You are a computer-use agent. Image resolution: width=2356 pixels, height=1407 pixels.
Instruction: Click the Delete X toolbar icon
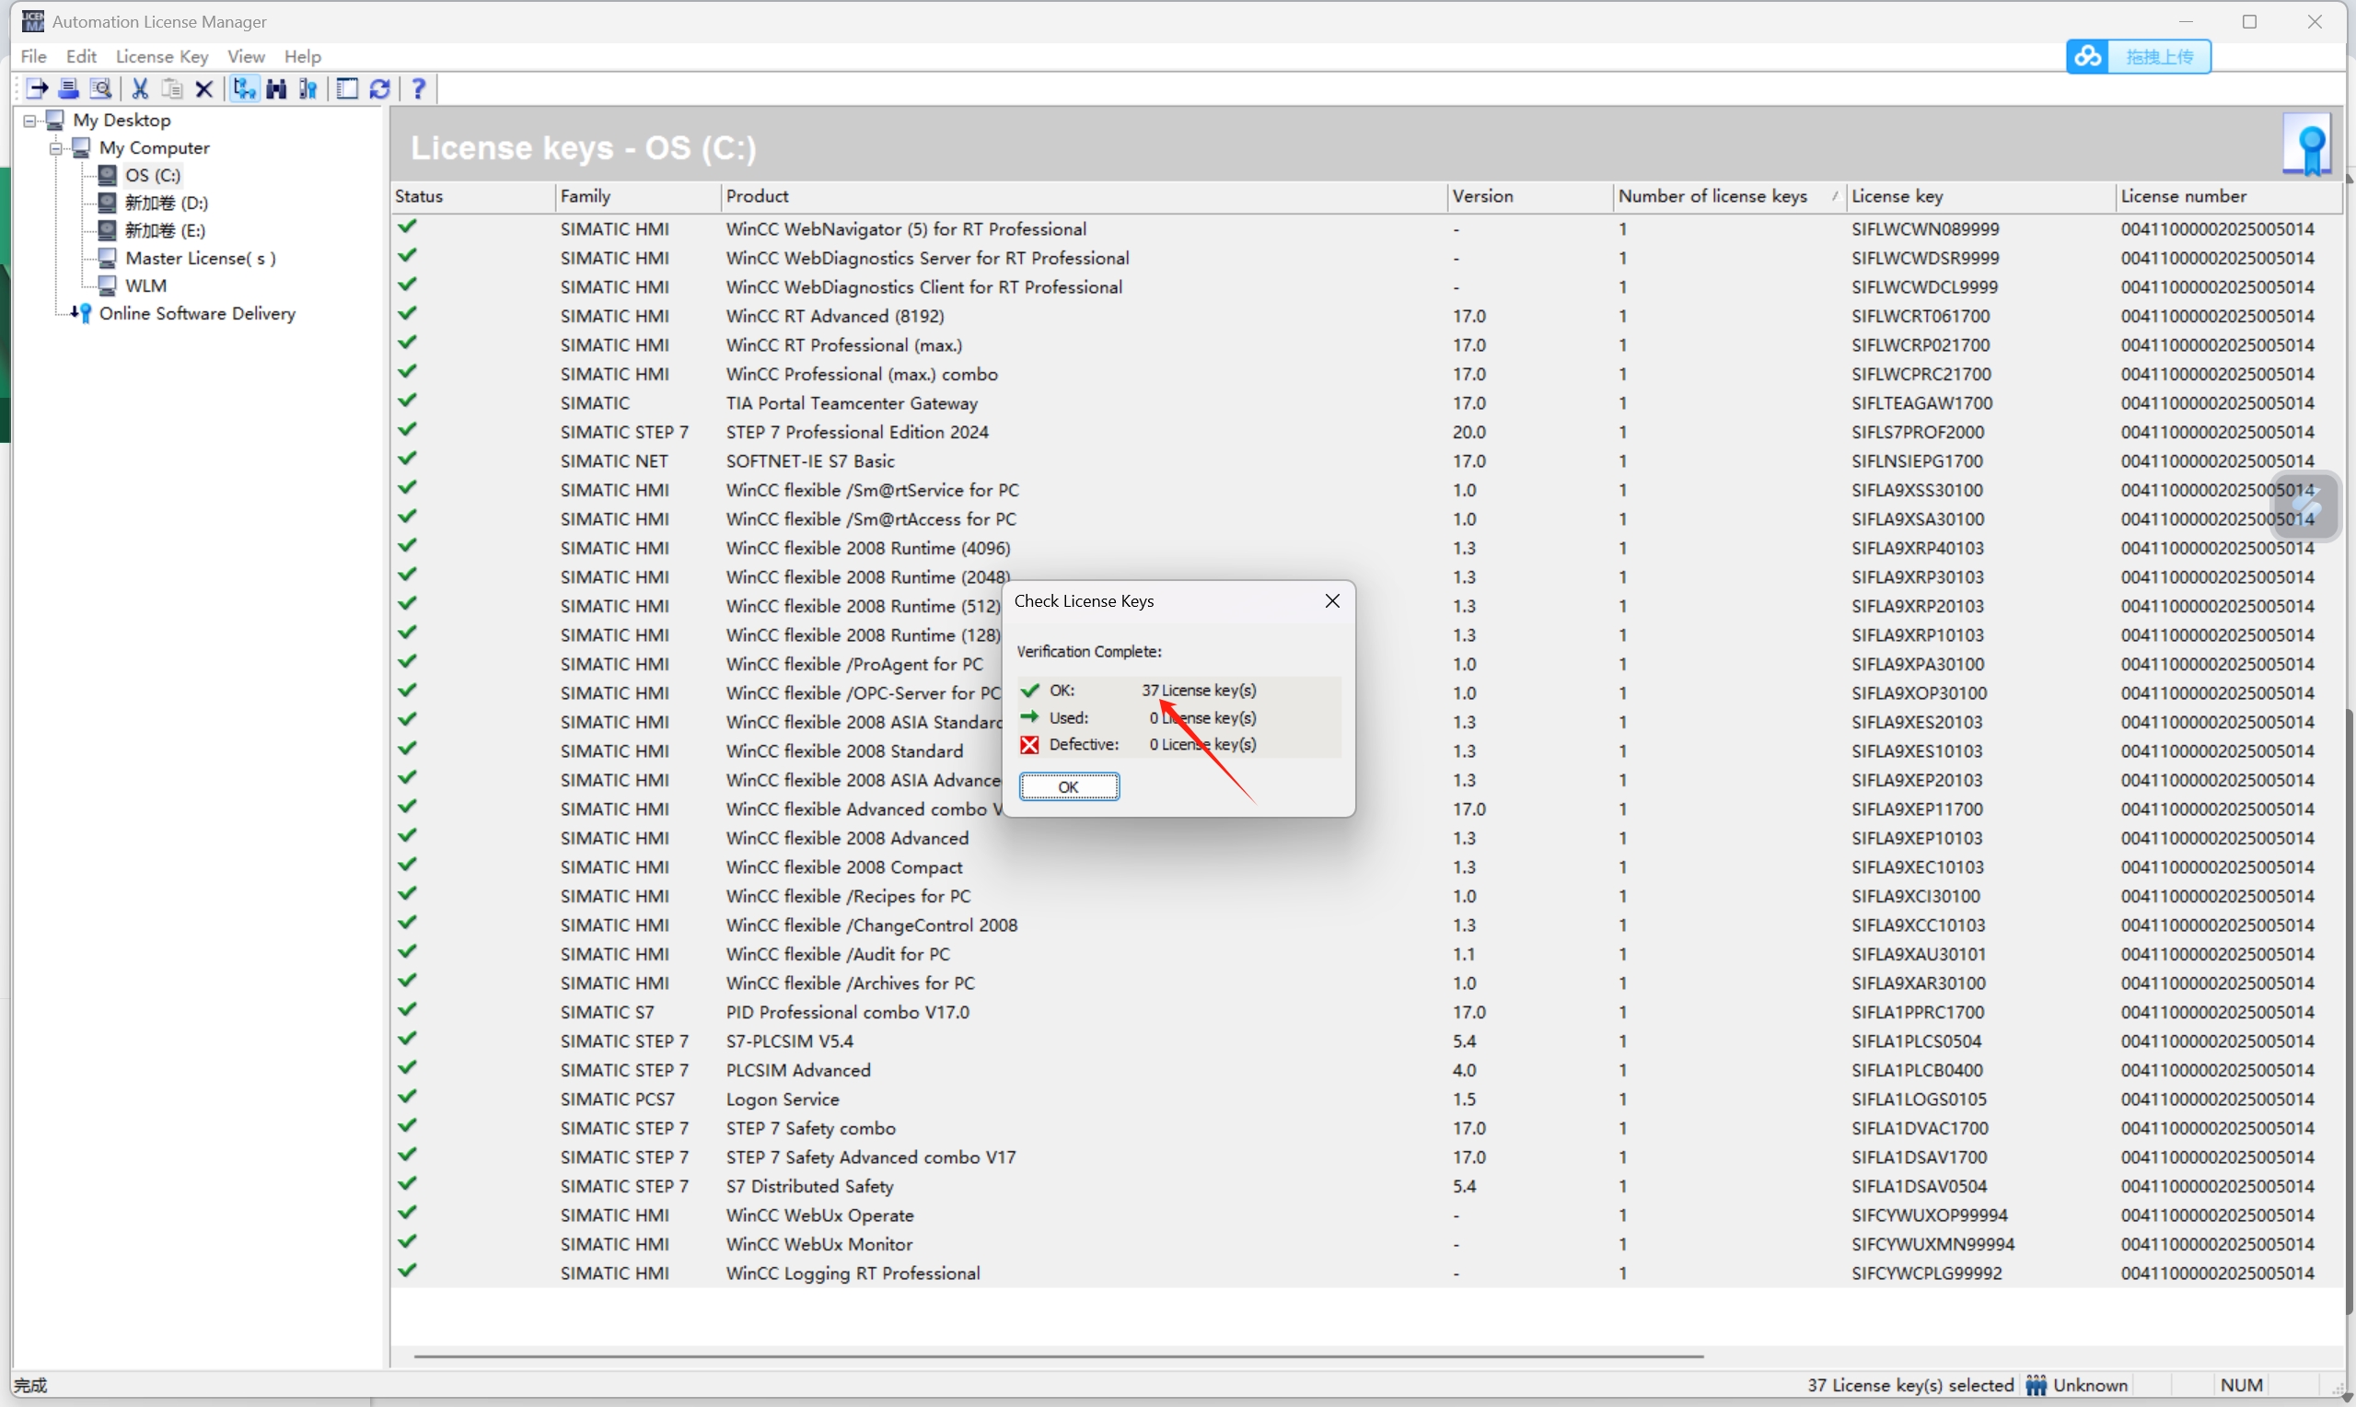click(203, 89)
